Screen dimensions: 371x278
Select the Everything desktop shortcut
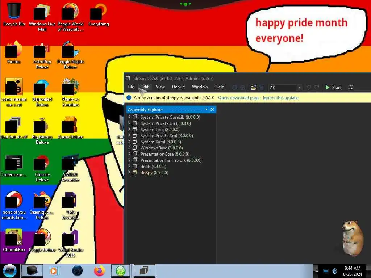99,14
